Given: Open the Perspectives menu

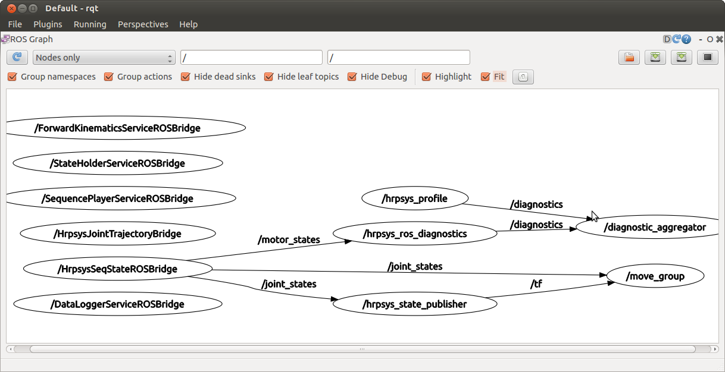Looking at the screenshot, I should click(143, 24).
